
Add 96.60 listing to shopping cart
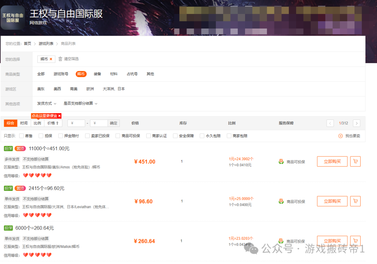tap(355, 201)
